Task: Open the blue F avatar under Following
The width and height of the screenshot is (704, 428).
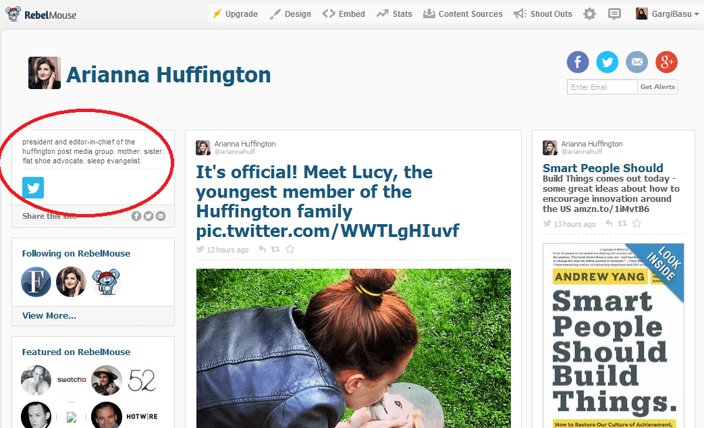Action: [36, 282]
